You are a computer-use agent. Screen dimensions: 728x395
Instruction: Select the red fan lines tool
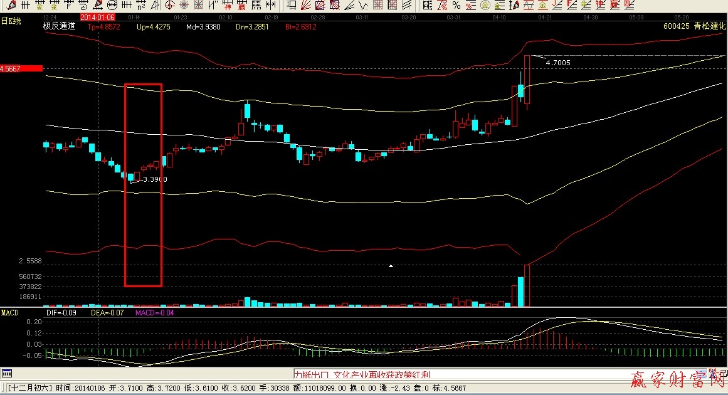click(x=305, y=5)
